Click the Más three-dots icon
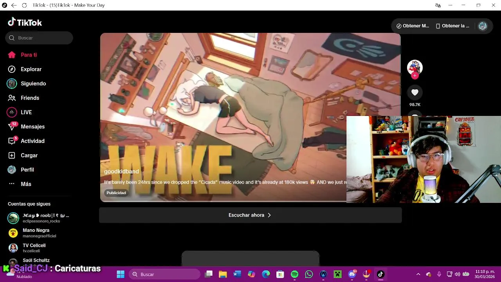The image size is (501, 282). point(12,184)
